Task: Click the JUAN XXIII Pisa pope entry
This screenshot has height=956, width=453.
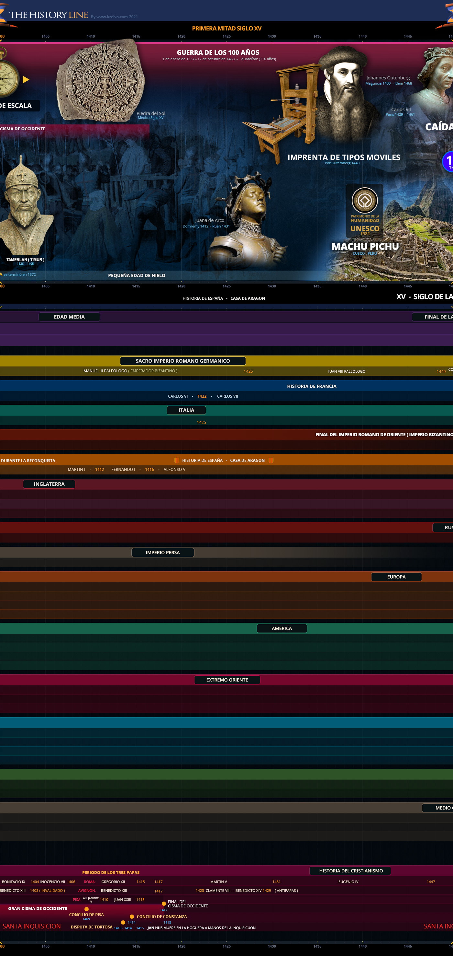Action: [123, 900]
